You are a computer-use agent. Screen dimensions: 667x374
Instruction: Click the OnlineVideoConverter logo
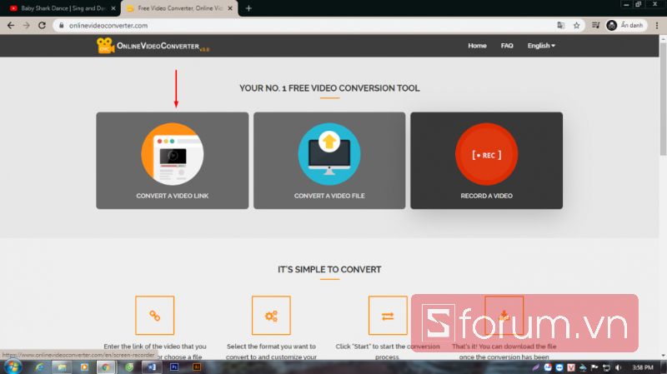[x=153, y=46]
